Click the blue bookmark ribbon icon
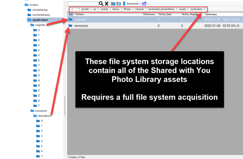This screenshot has height=159, width=243. pyautogui.click(x=124, y=4)
